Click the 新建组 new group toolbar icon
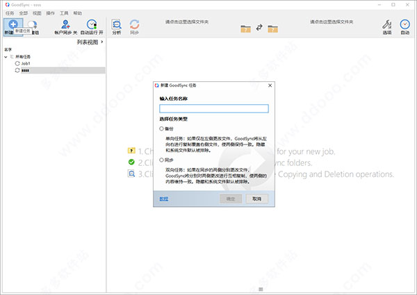The height and width of the screenshot is (295, 417). 33,25
